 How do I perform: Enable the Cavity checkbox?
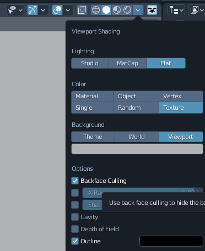(x=75, y=217)
